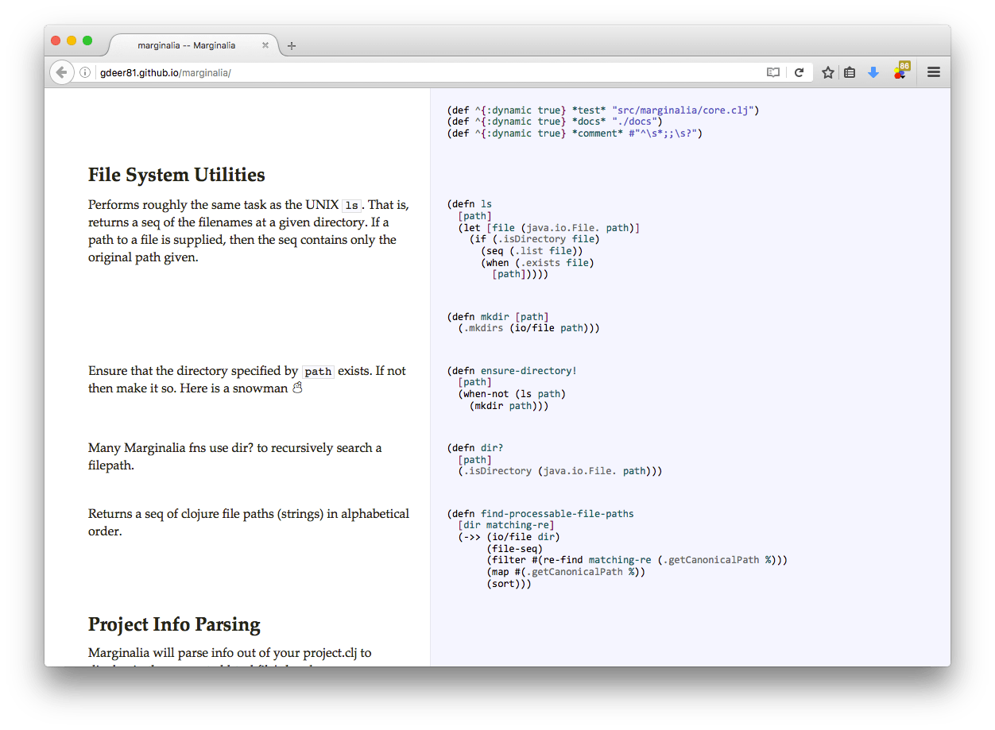Click the Project Info Parsing heading

(x=174, y=624)
